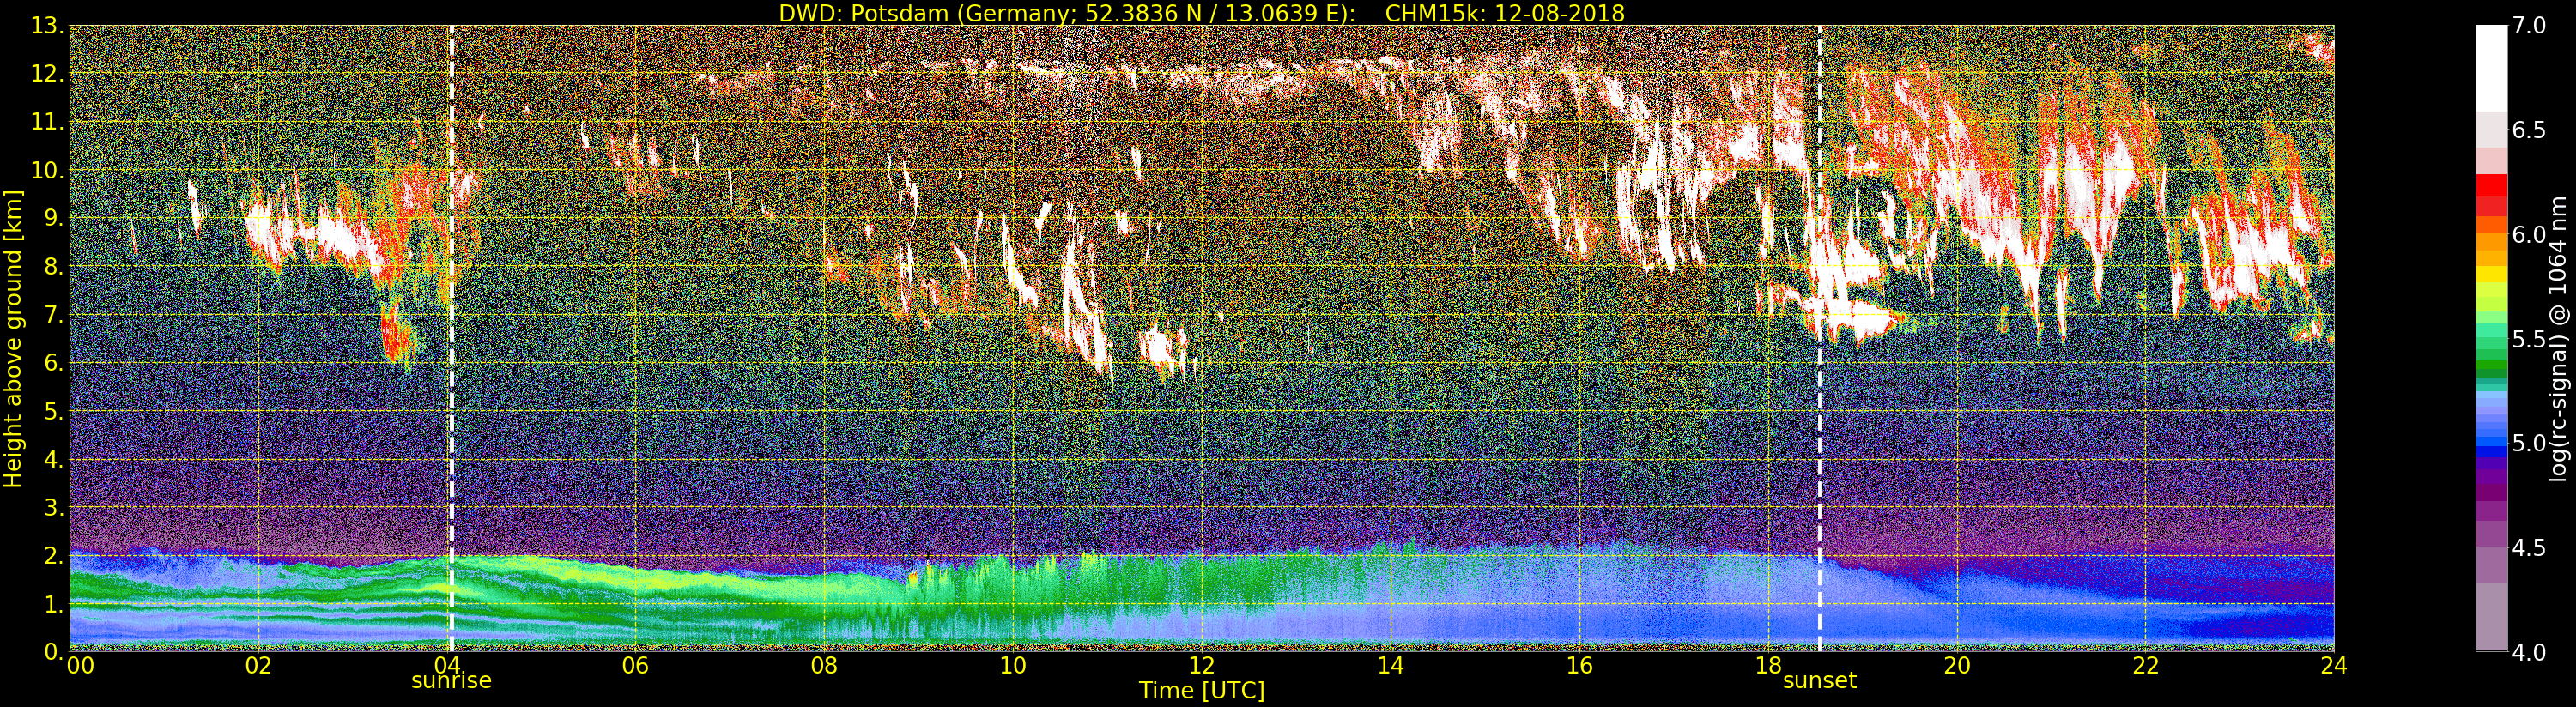Click the y-axis tick label '0.'

click(x=53, y=652)
